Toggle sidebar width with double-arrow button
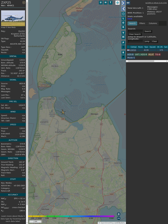Screen dimensions: 168x224 (128, 3)
